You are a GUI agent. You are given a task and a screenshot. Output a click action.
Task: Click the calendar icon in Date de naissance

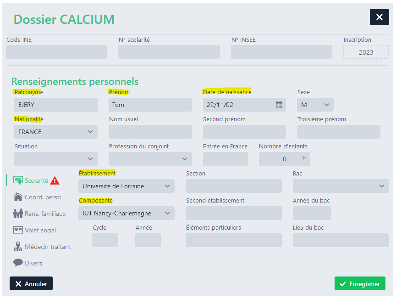(279, 105)
